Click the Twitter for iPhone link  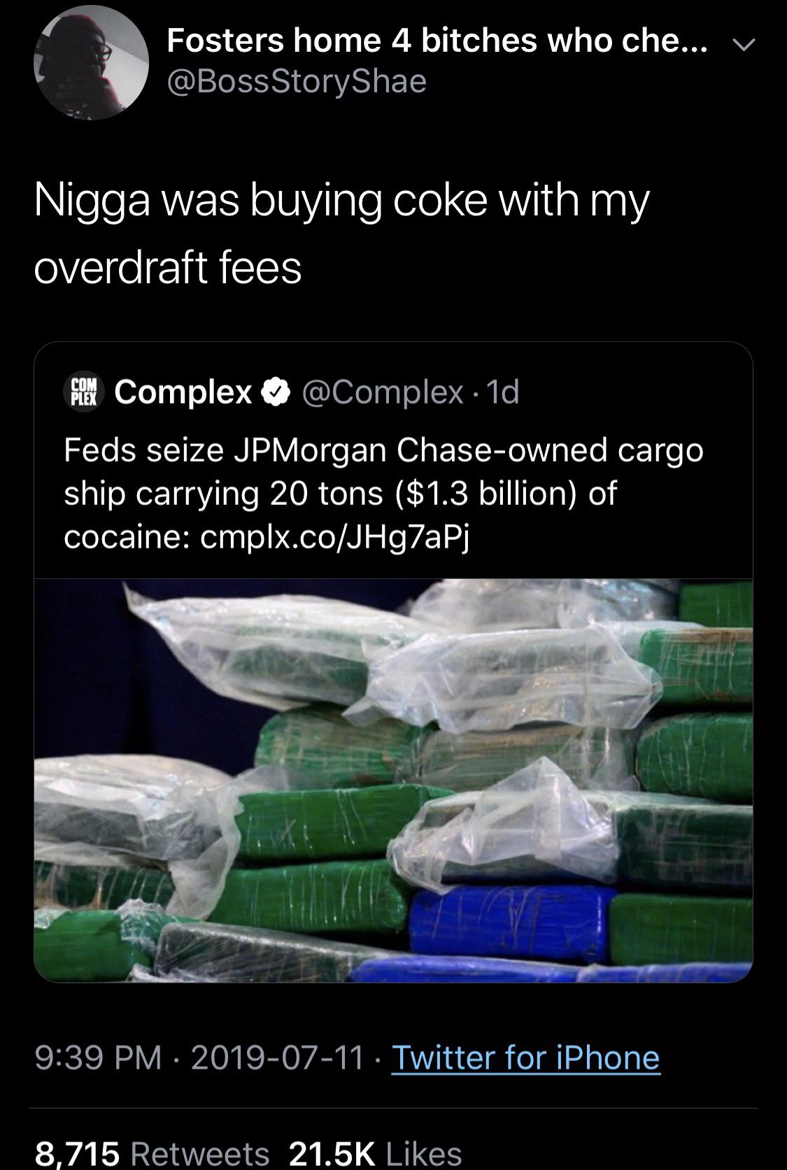pos(525,1057)
